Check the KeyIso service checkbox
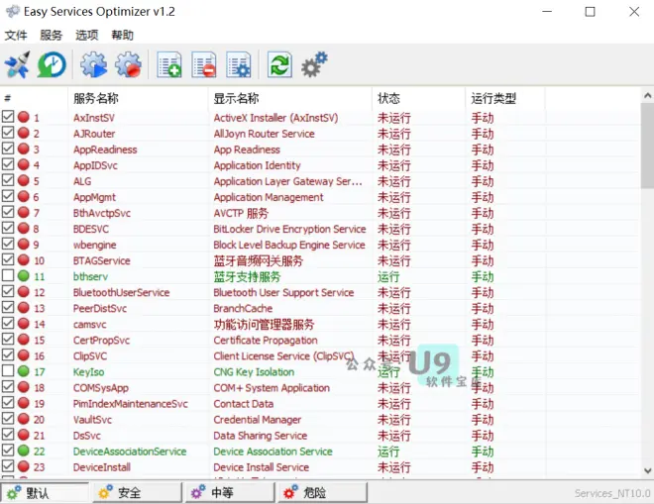The width and height of the screenshot is (654, 504). [8, 370]
